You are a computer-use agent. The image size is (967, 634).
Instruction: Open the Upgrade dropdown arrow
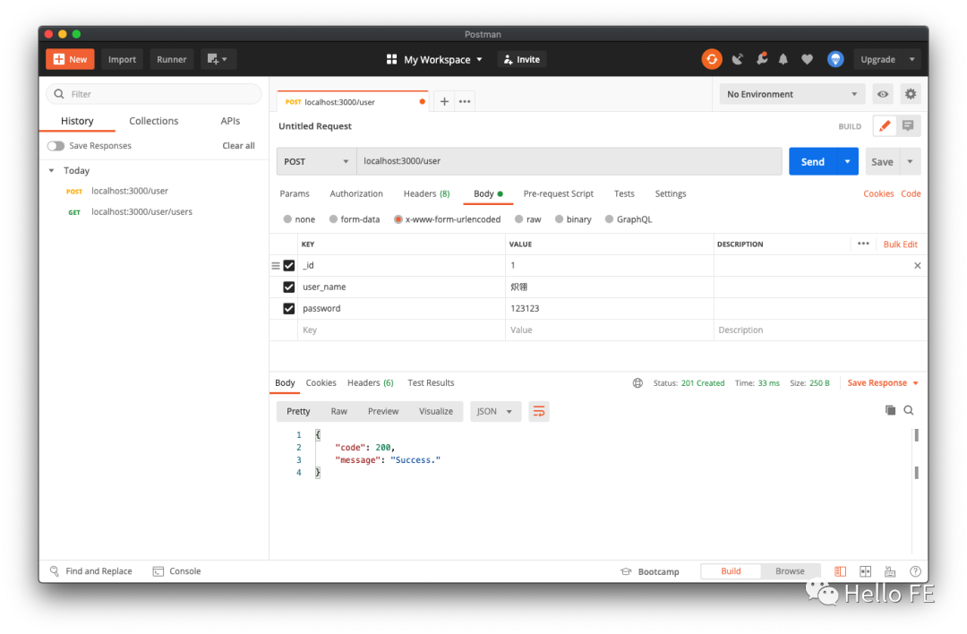click(x=911, y=59)
